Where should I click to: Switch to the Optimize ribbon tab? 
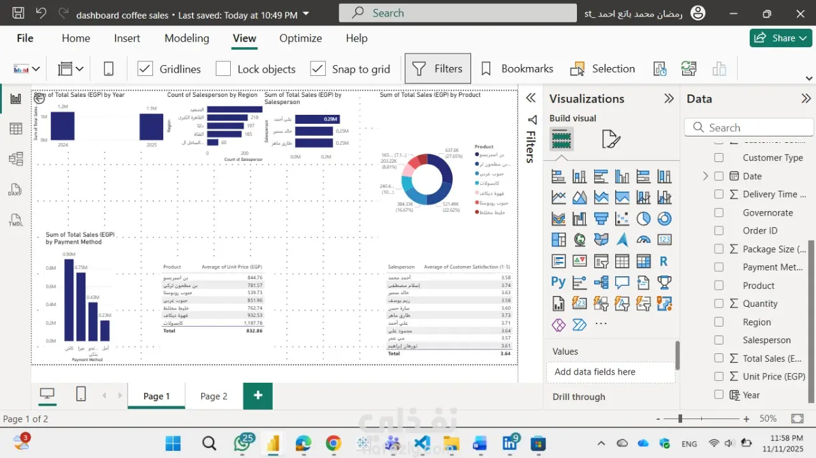tap(300, 38)
